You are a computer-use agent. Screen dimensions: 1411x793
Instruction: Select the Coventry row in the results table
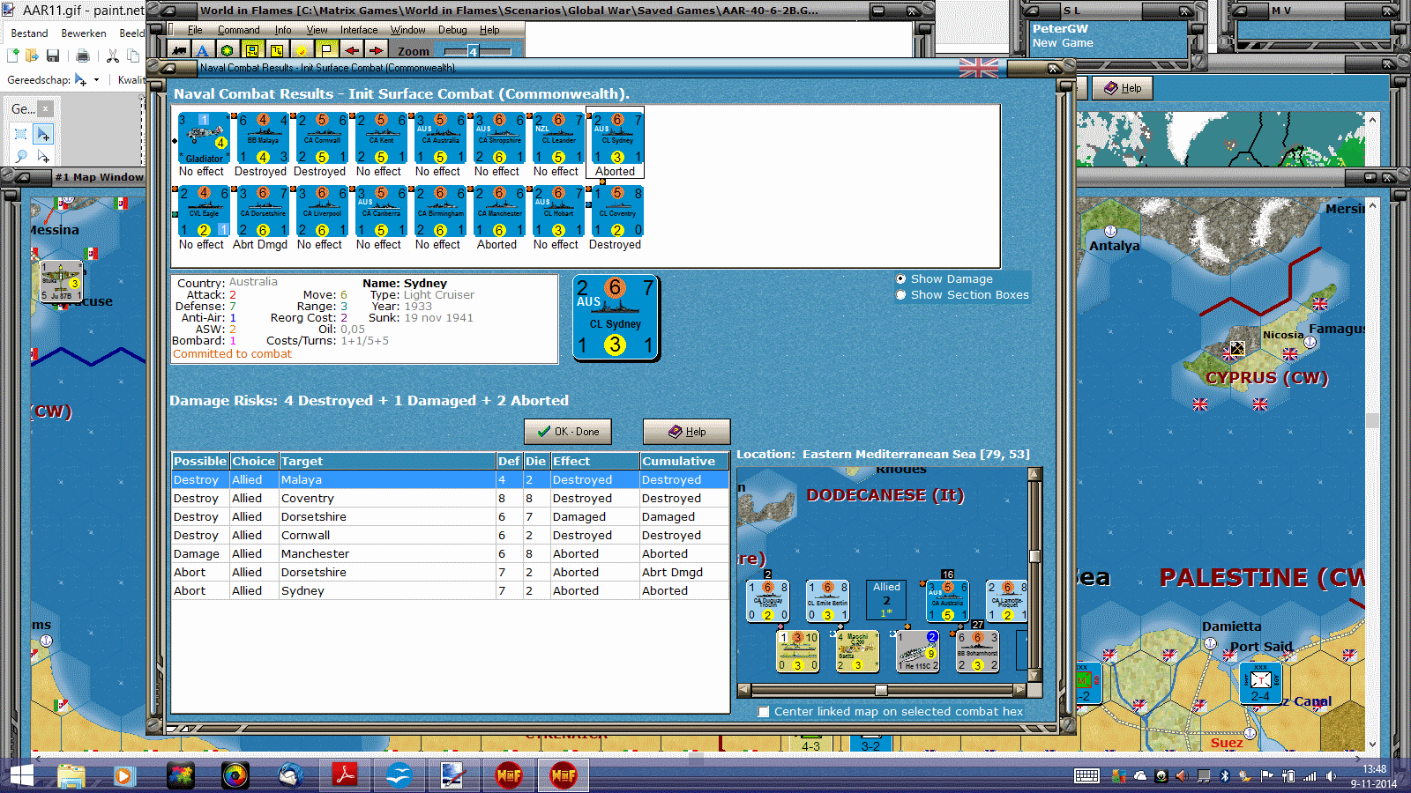(x=450, y=499)
